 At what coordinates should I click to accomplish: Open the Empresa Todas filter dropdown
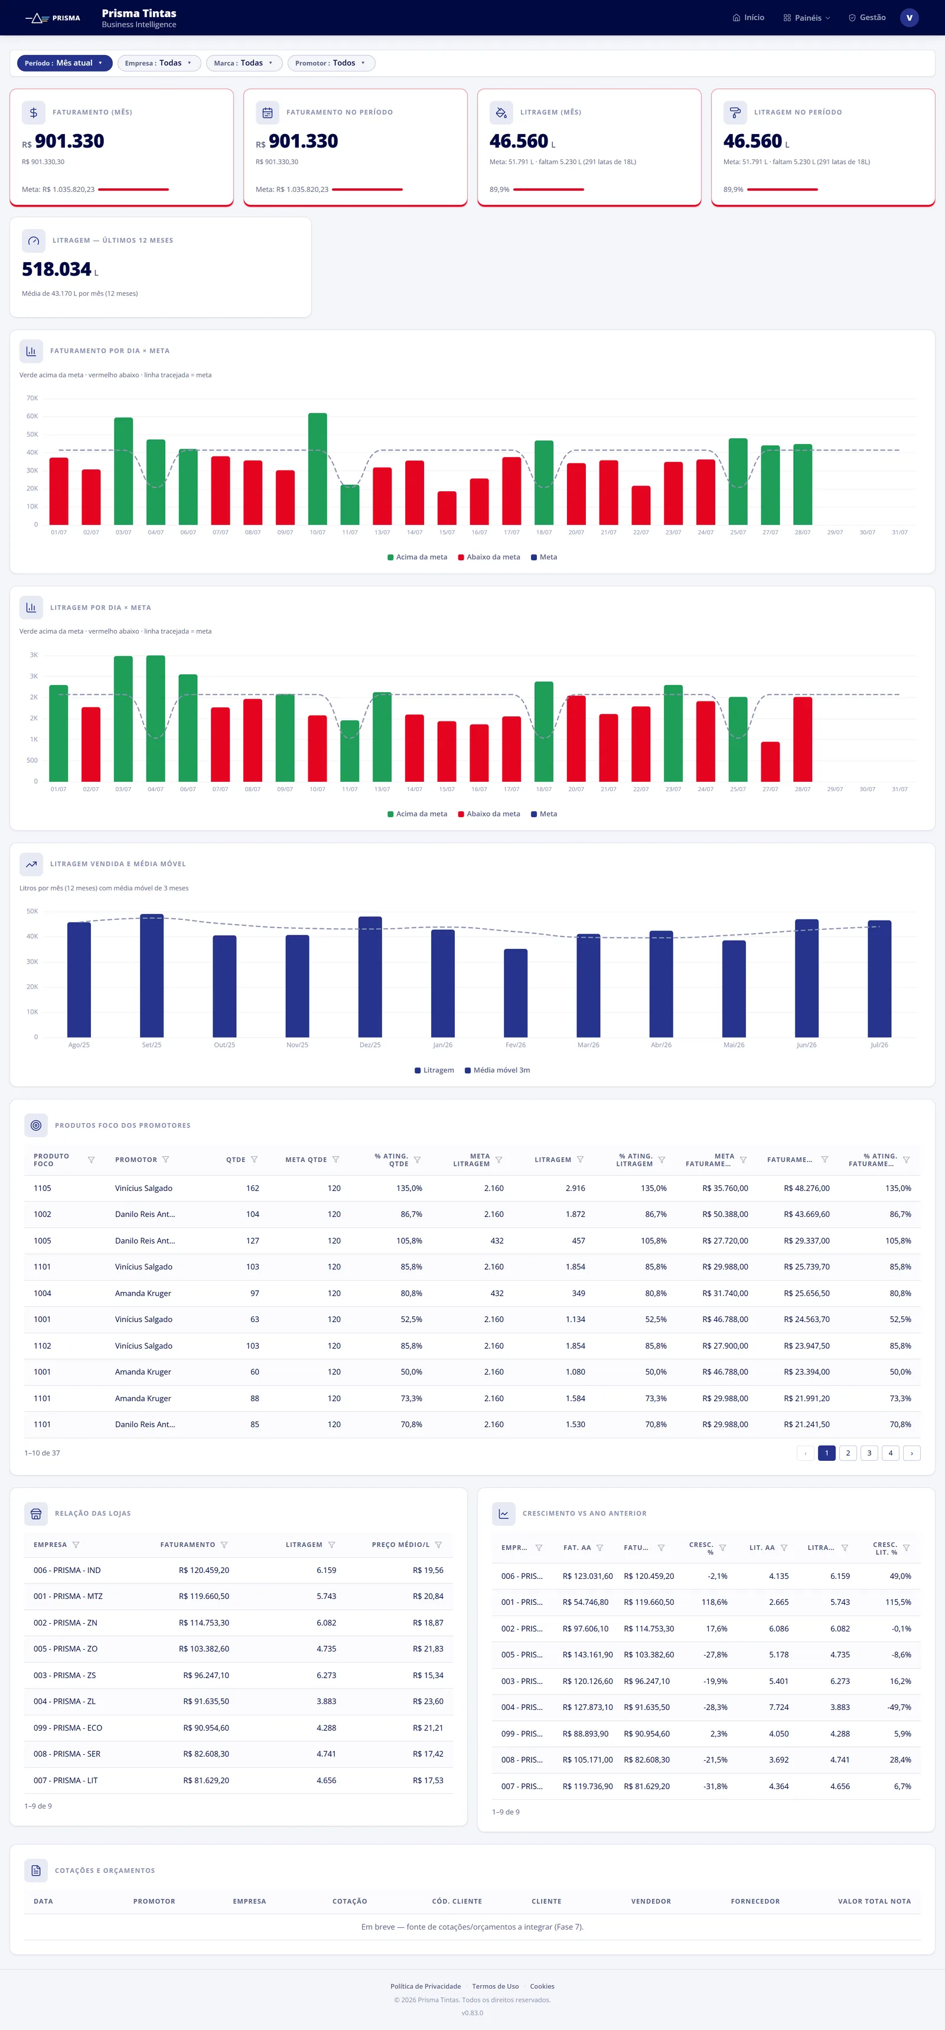click(x=159, y=63)
